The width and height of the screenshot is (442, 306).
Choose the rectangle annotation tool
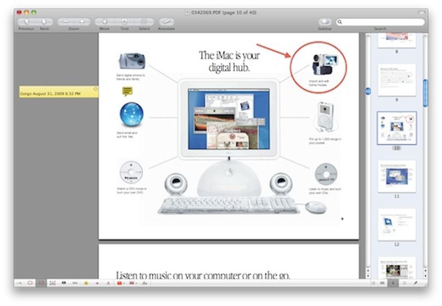click(41, 283)
